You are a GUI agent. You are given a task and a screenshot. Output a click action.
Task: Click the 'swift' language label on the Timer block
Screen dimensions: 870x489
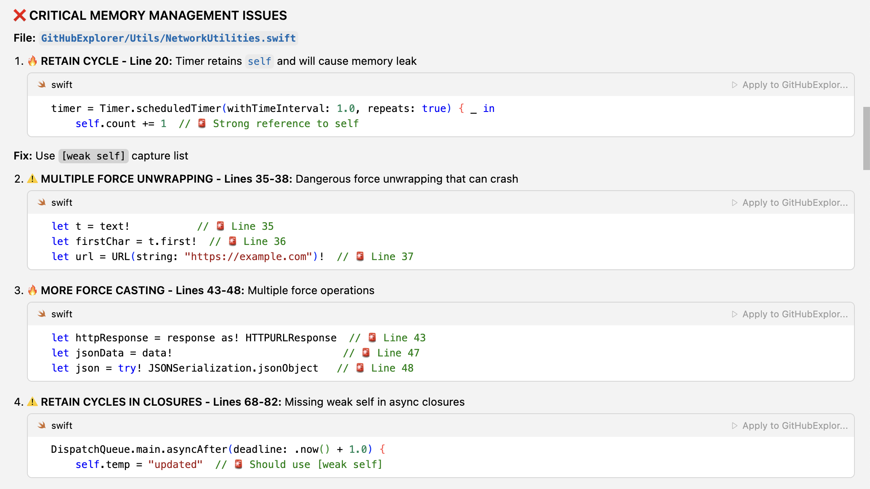click(x=62, y=85)
